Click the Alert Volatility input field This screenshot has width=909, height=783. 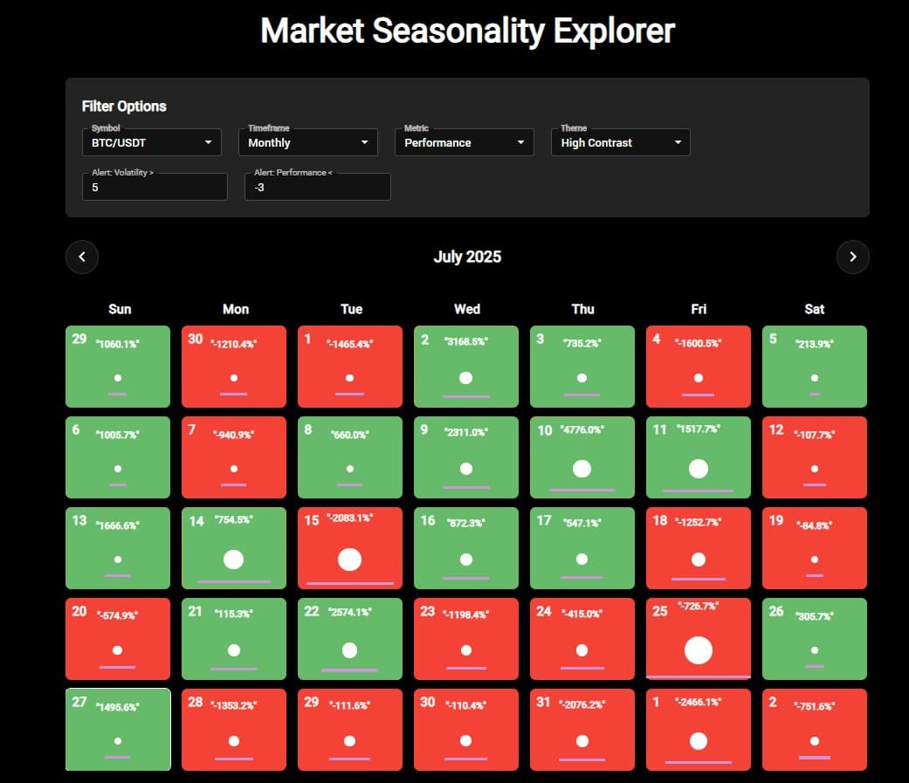tap(155, 187)
